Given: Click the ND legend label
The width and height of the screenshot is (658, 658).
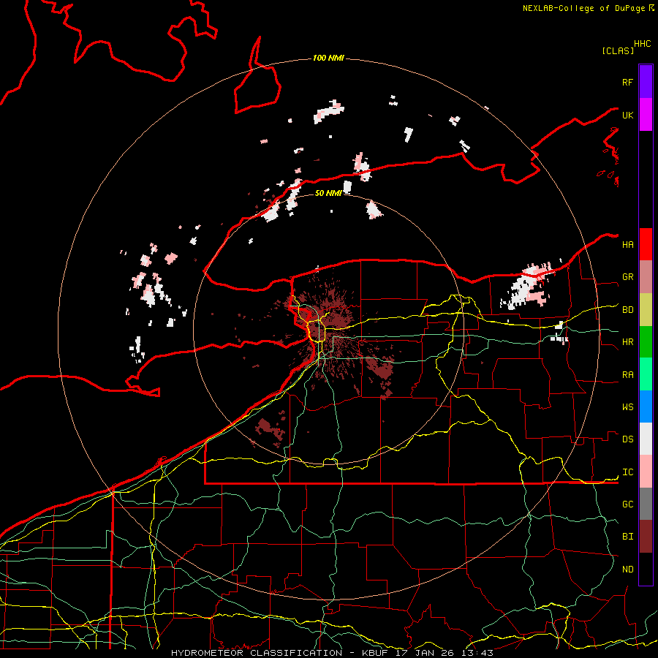Looking at the screenshot, I should pos(627,570).
